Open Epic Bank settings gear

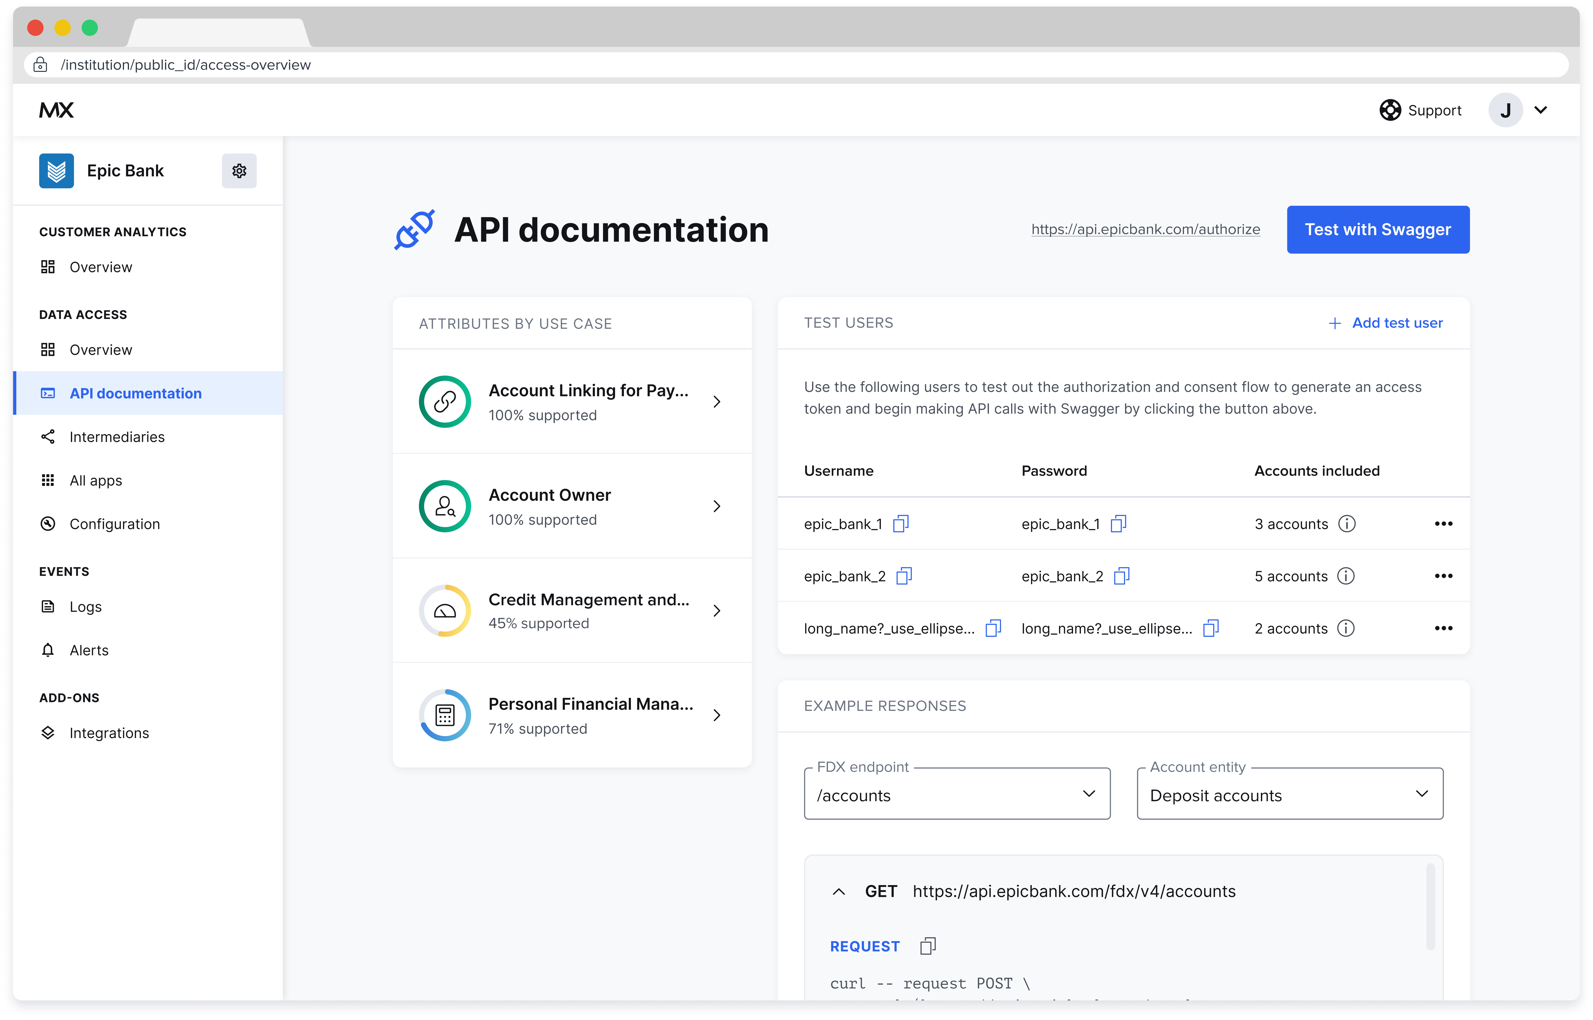239,171
